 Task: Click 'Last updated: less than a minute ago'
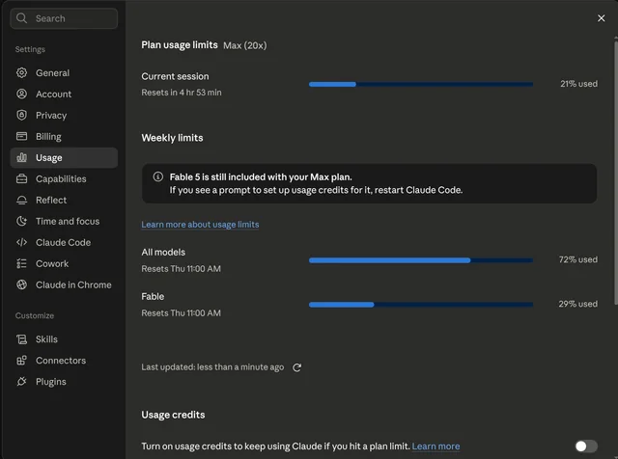click(x=212, y=367)
